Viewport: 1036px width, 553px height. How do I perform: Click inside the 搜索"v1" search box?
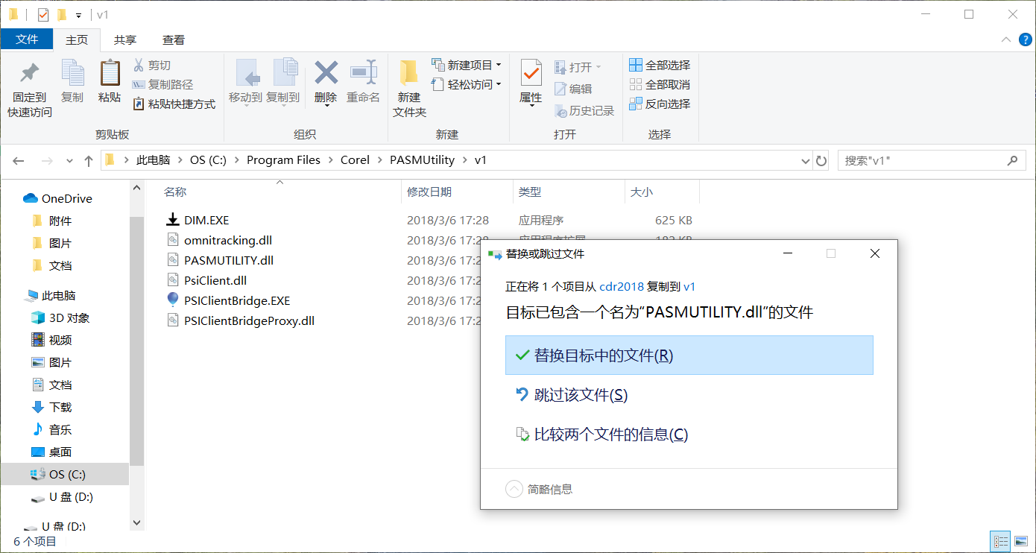coord(924,160)
